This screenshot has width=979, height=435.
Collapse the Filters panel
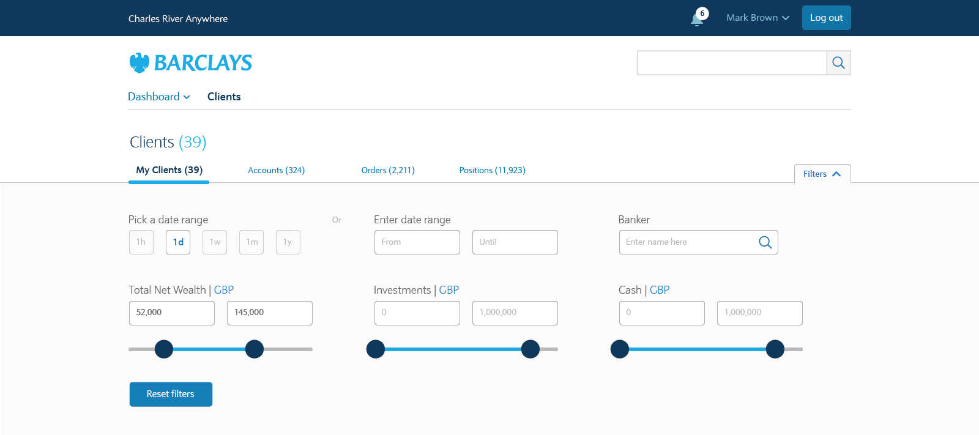(822, 174)
